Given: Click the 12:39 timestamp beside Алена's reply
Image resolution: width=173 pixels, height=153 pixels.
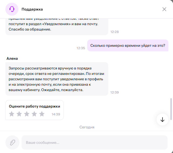Looking at the screenshot, I should [x=114, y=92].
